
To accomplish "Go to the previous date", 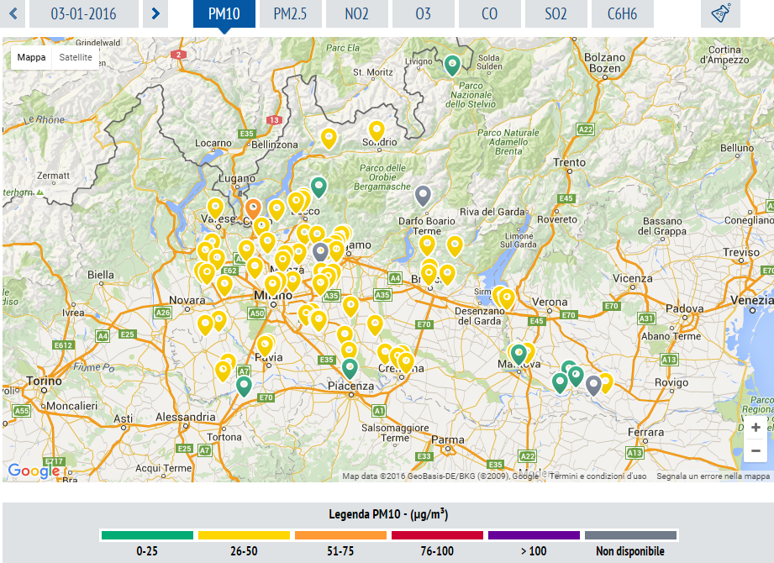I will click(x=13, y=13).
